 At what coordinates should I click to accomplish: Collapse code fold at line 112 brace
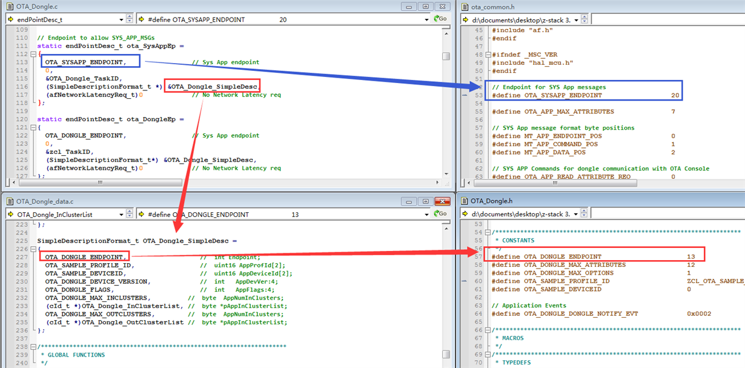(32, 54)
